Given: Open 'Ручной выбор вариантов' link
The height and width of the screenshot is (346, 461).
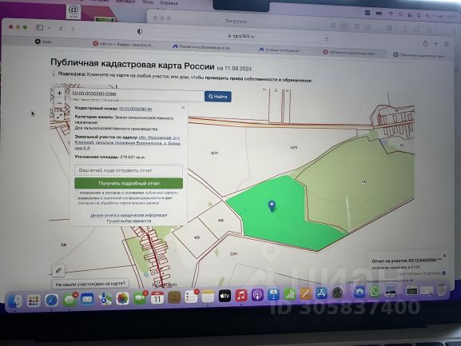Looking at the screenshot, I should coord(129,221).
